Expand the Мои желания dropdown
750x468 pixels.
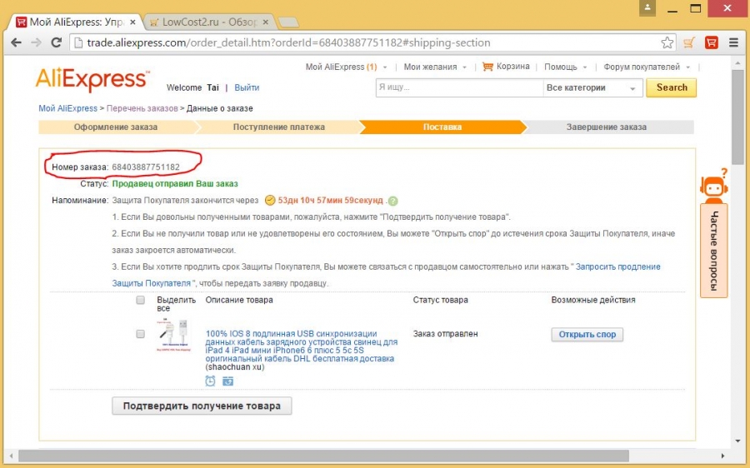(x=464, y=67)
